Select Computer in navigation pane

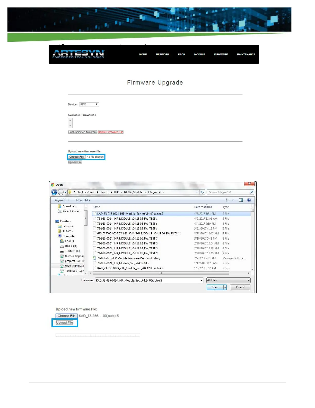coord(66,236)
